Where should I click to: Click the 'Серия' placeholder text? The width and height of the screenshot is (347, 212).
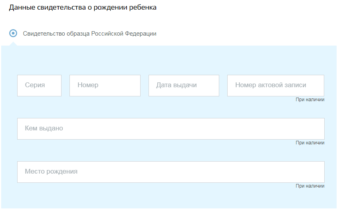point(35,85)
